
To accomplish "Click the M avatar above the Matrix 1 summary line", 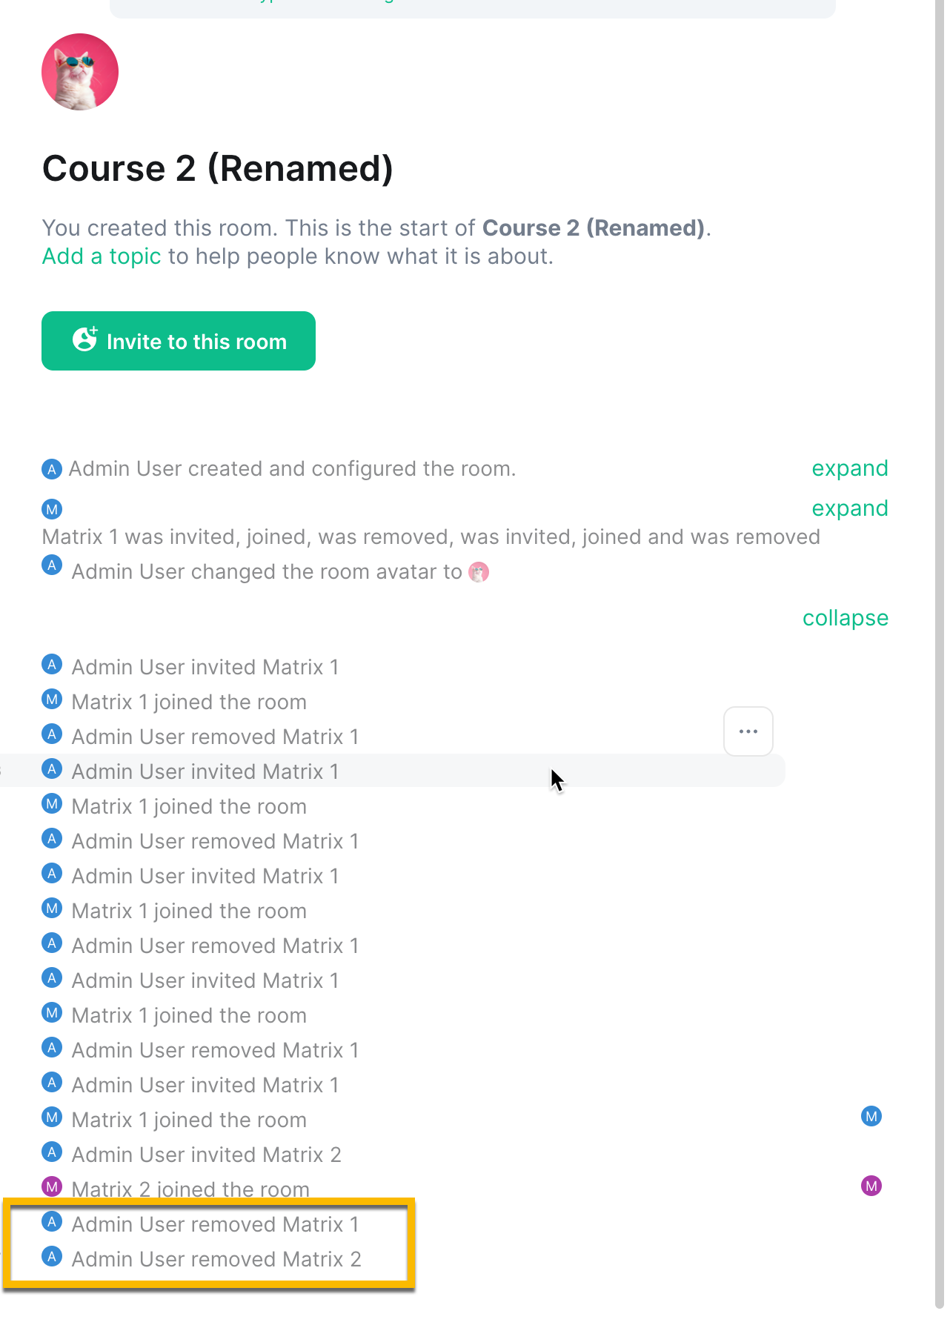I will click(52, 509).
